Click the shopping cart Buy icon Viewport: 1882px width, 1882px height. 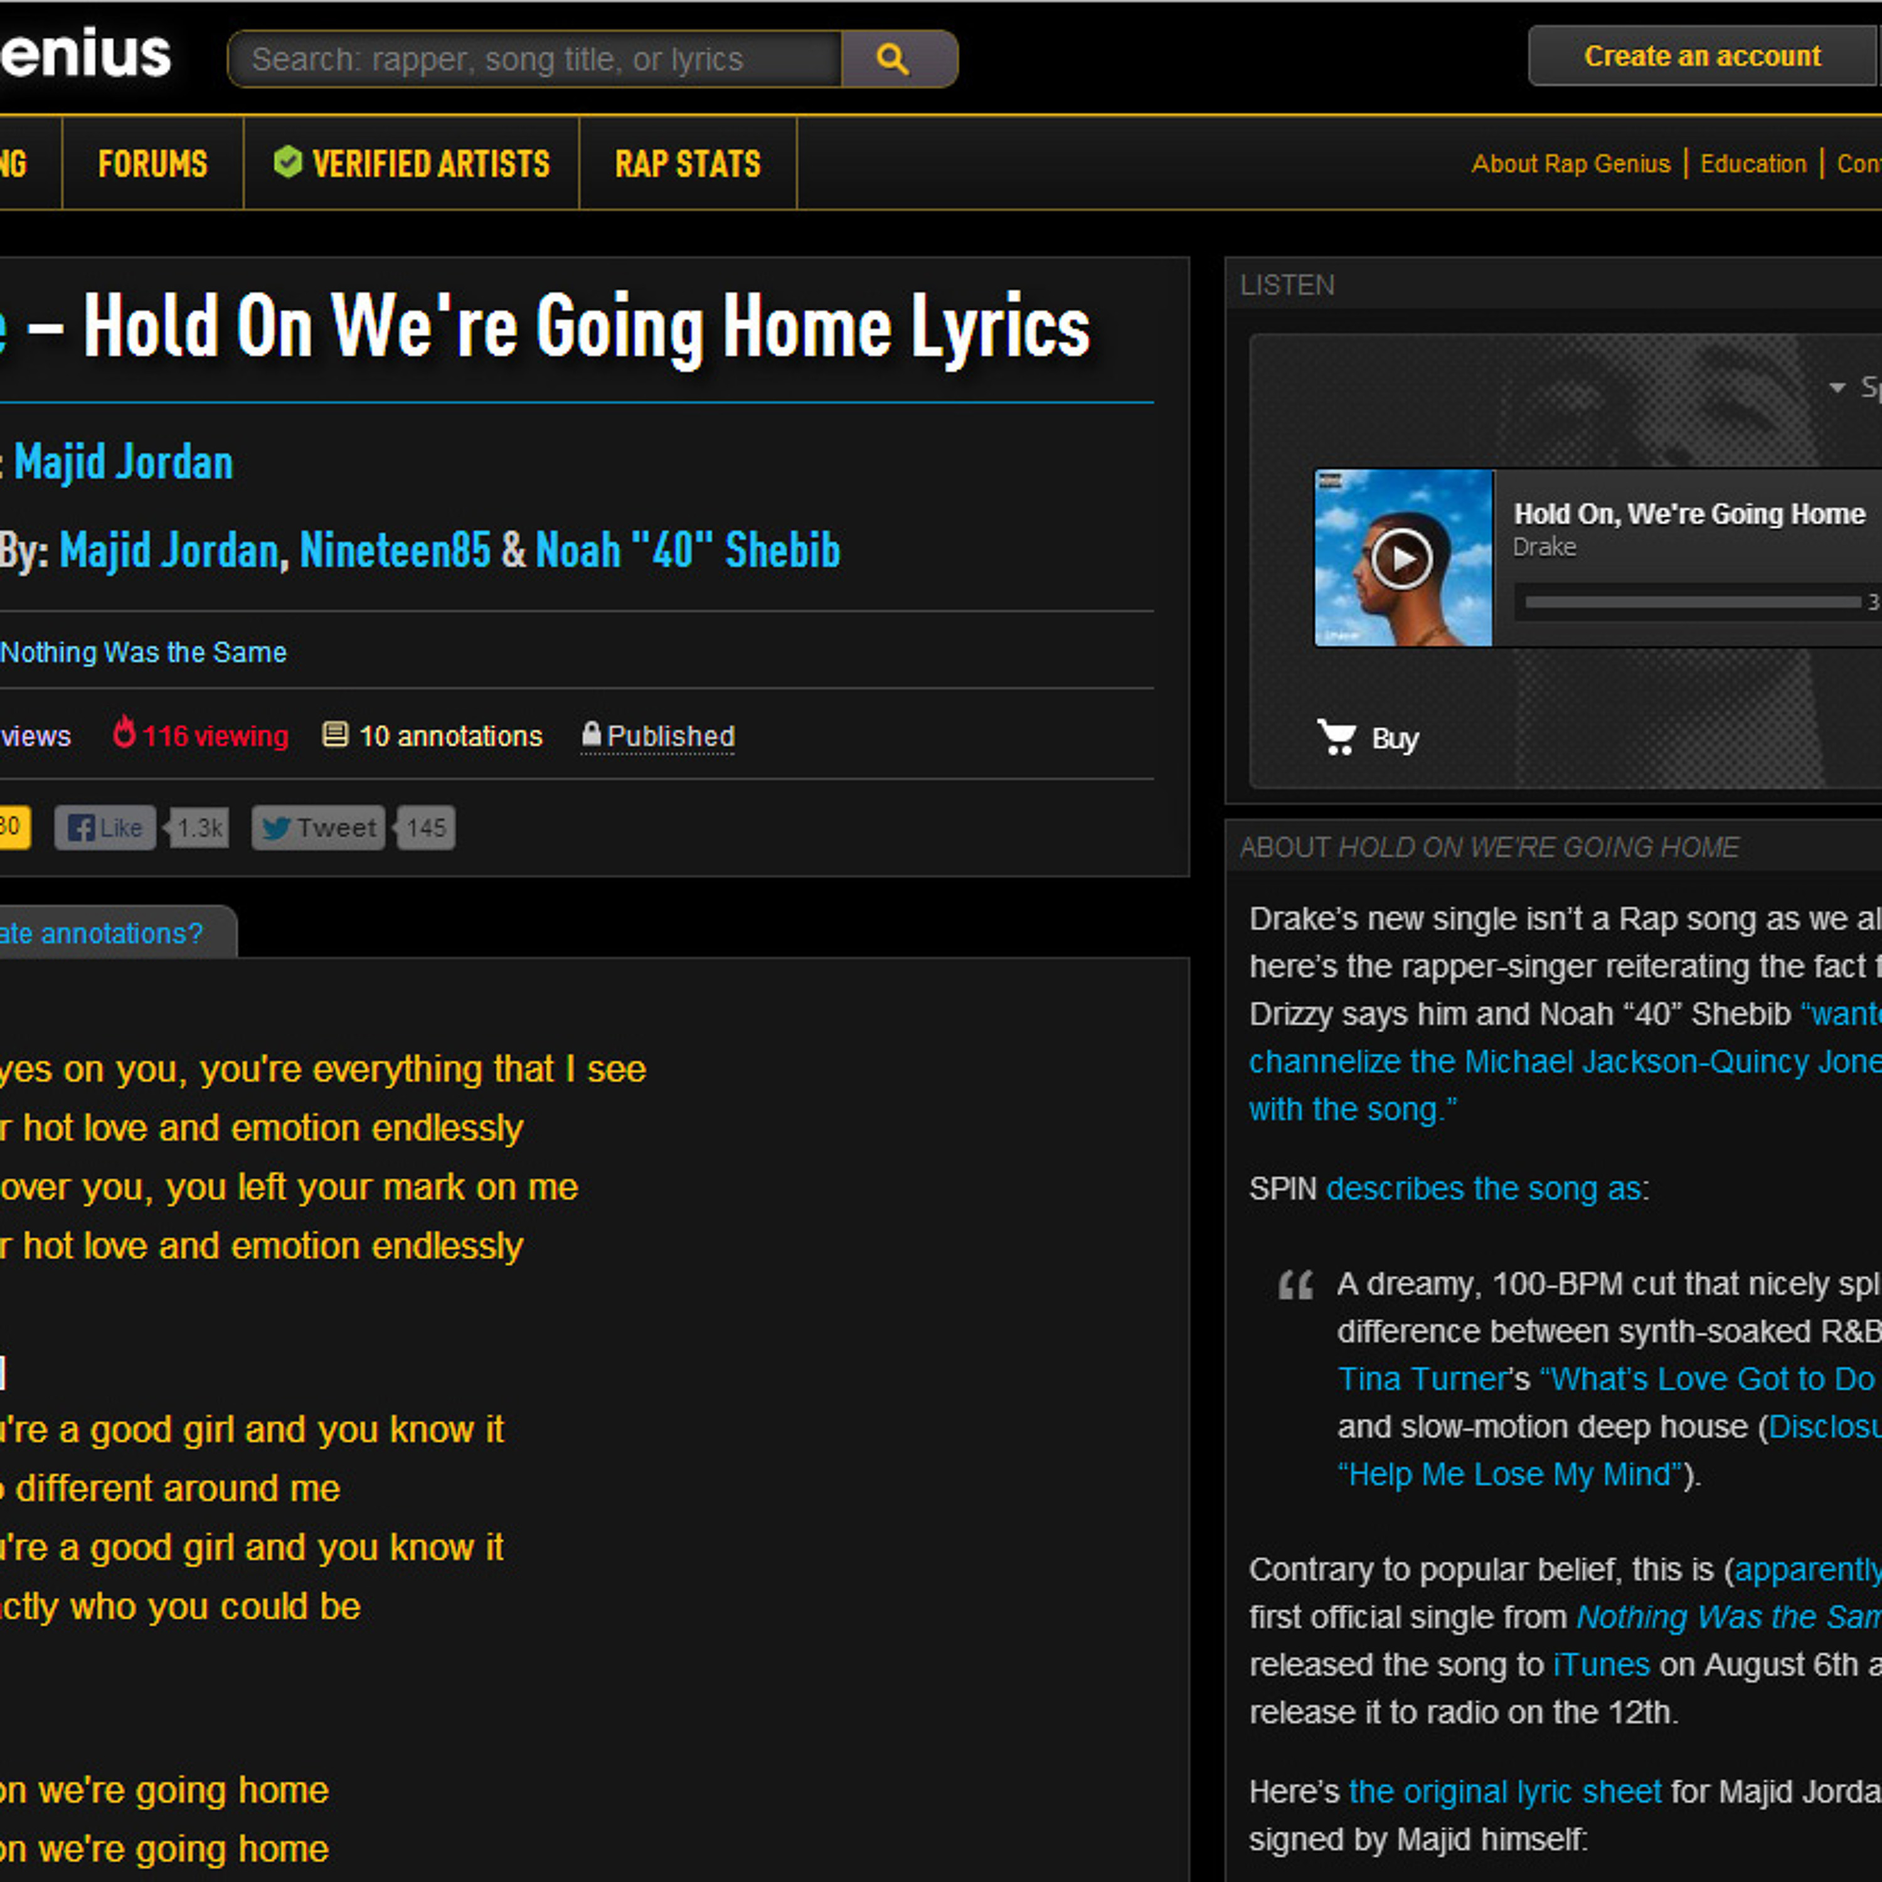(x=1336, y=737)
